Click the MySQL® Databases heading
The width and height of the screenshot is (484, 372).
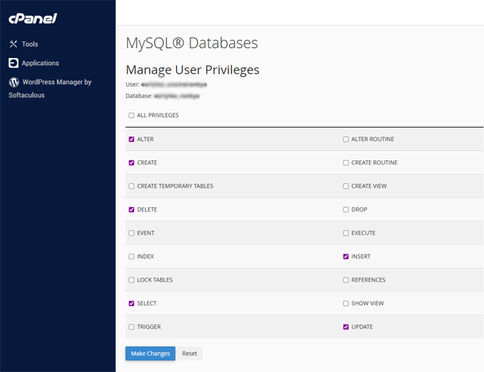pyautogui.click(x=192, y=43)
